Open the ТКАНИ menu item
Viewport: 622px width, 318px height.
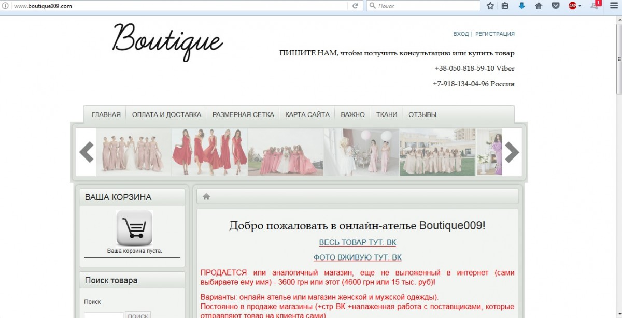[x=387, y=114]
